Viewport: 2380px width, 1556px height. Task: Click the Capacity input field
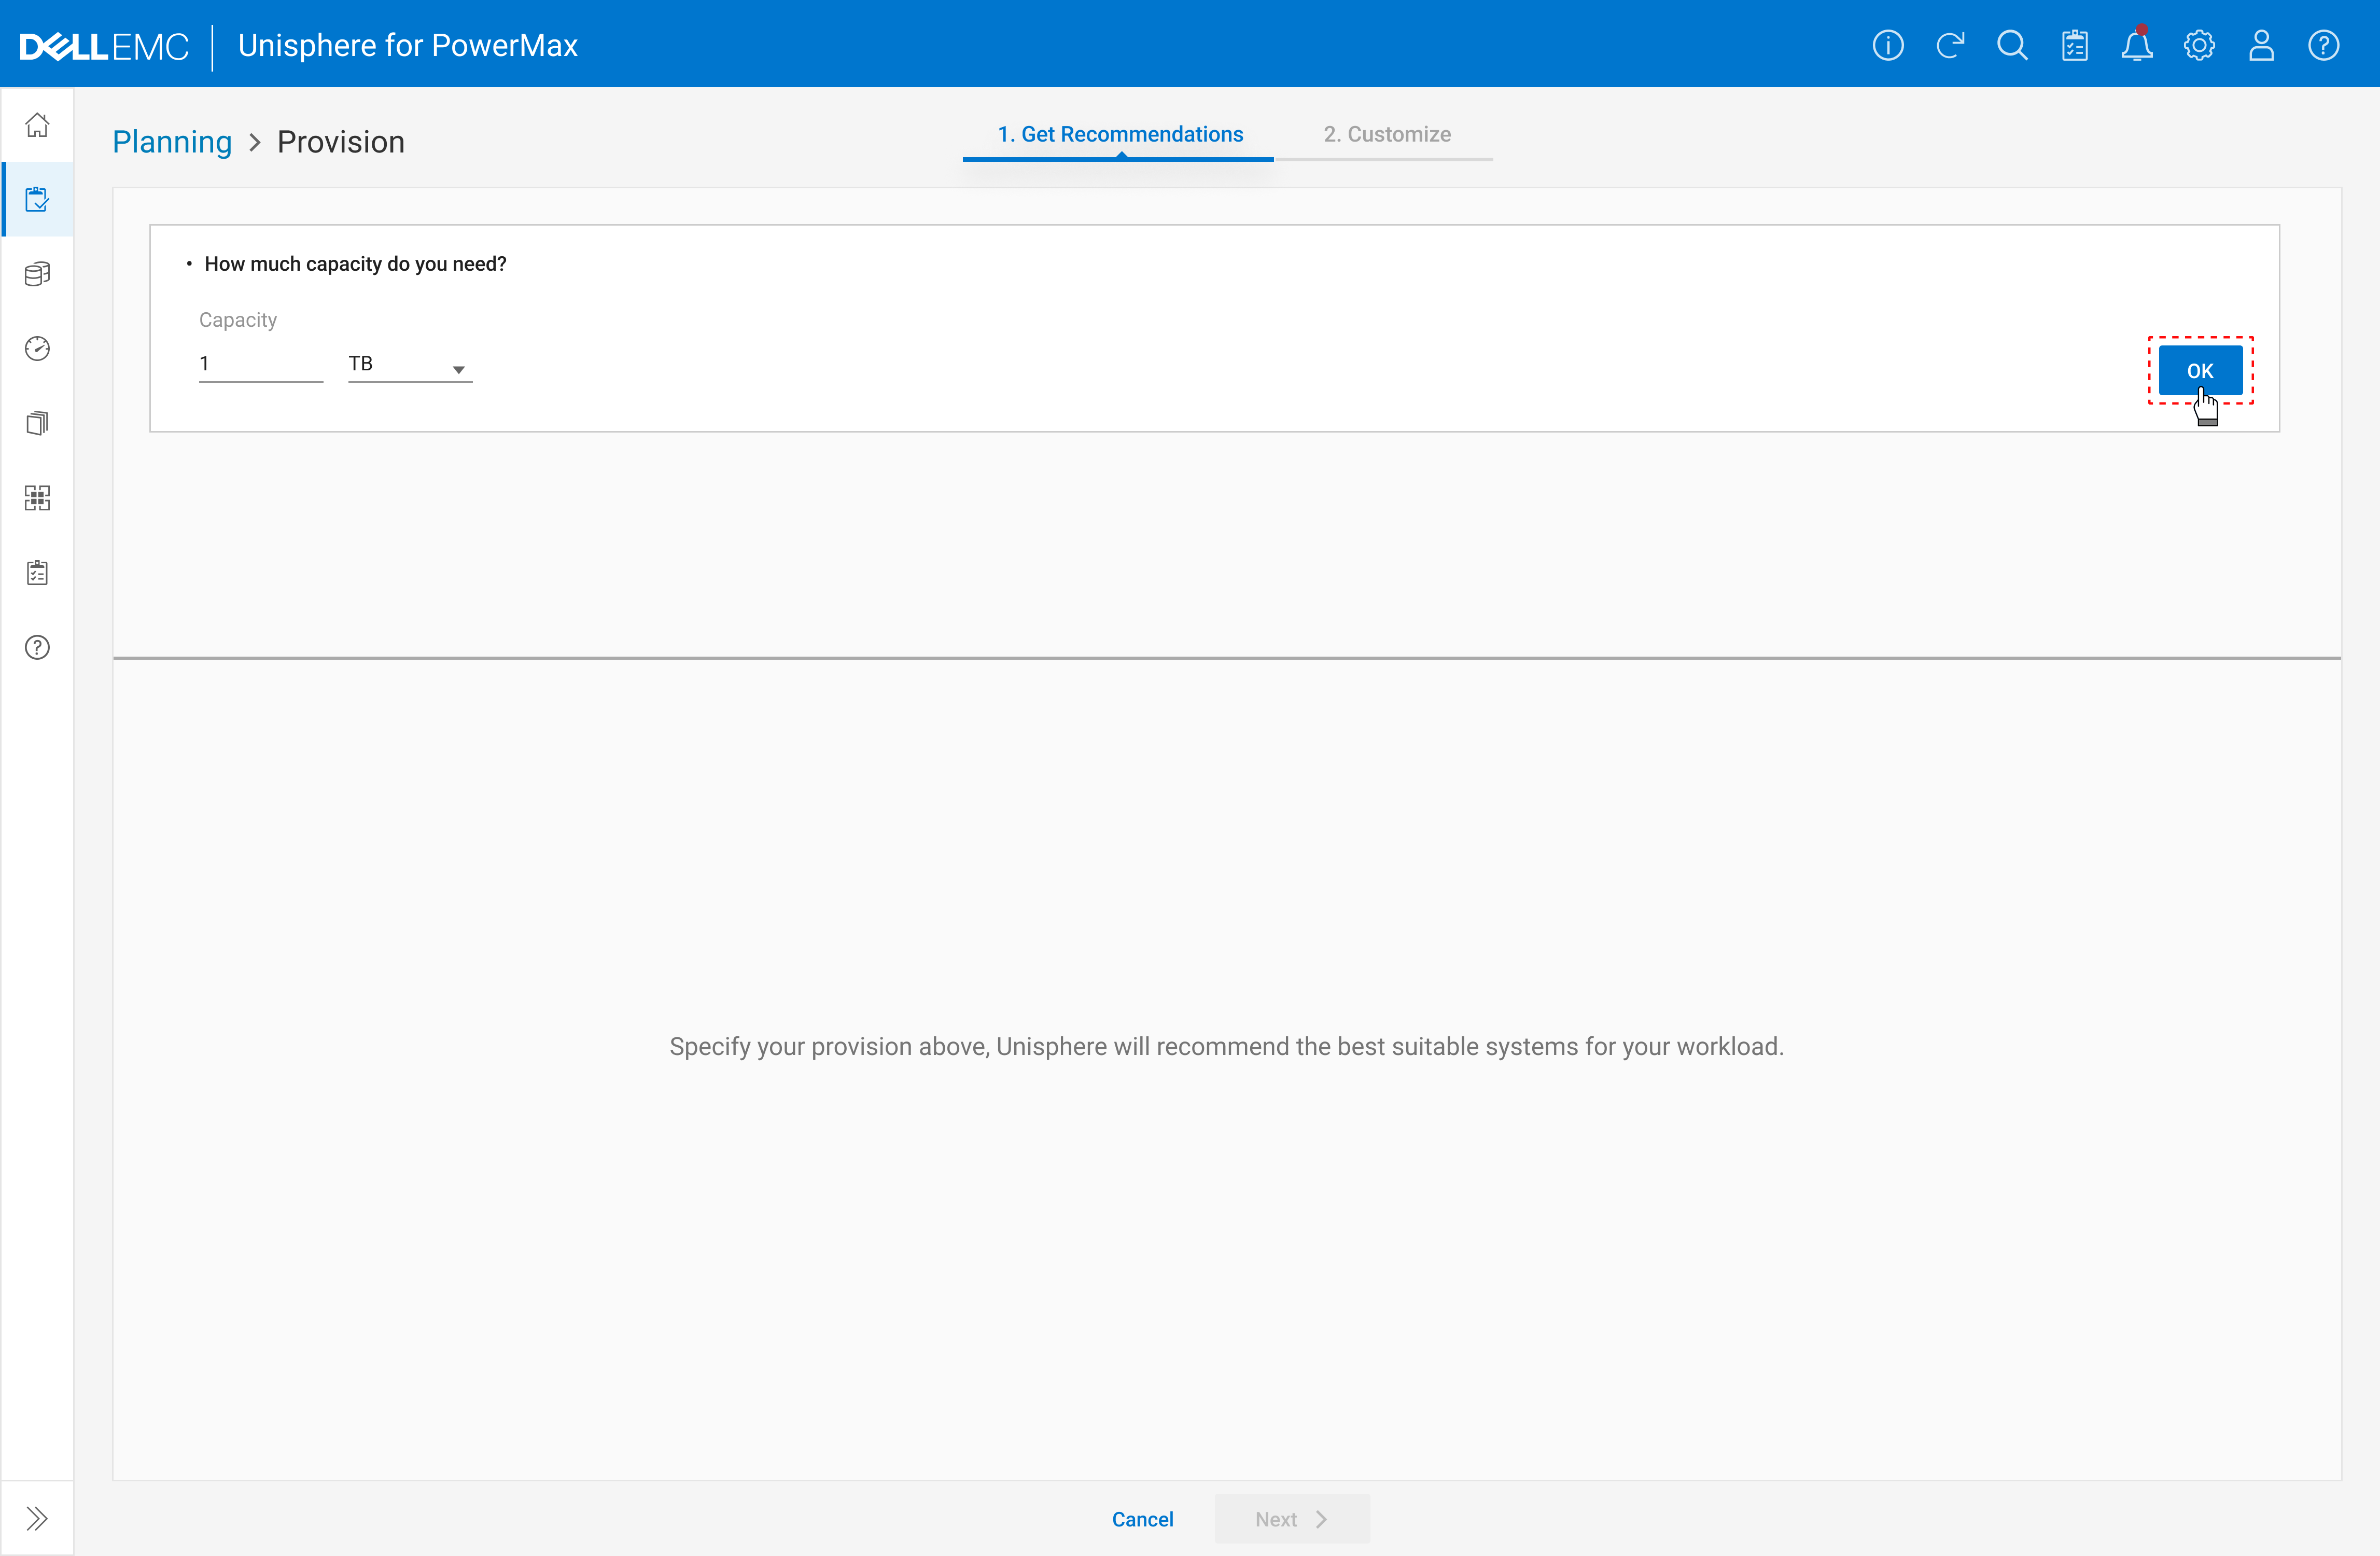259,364
